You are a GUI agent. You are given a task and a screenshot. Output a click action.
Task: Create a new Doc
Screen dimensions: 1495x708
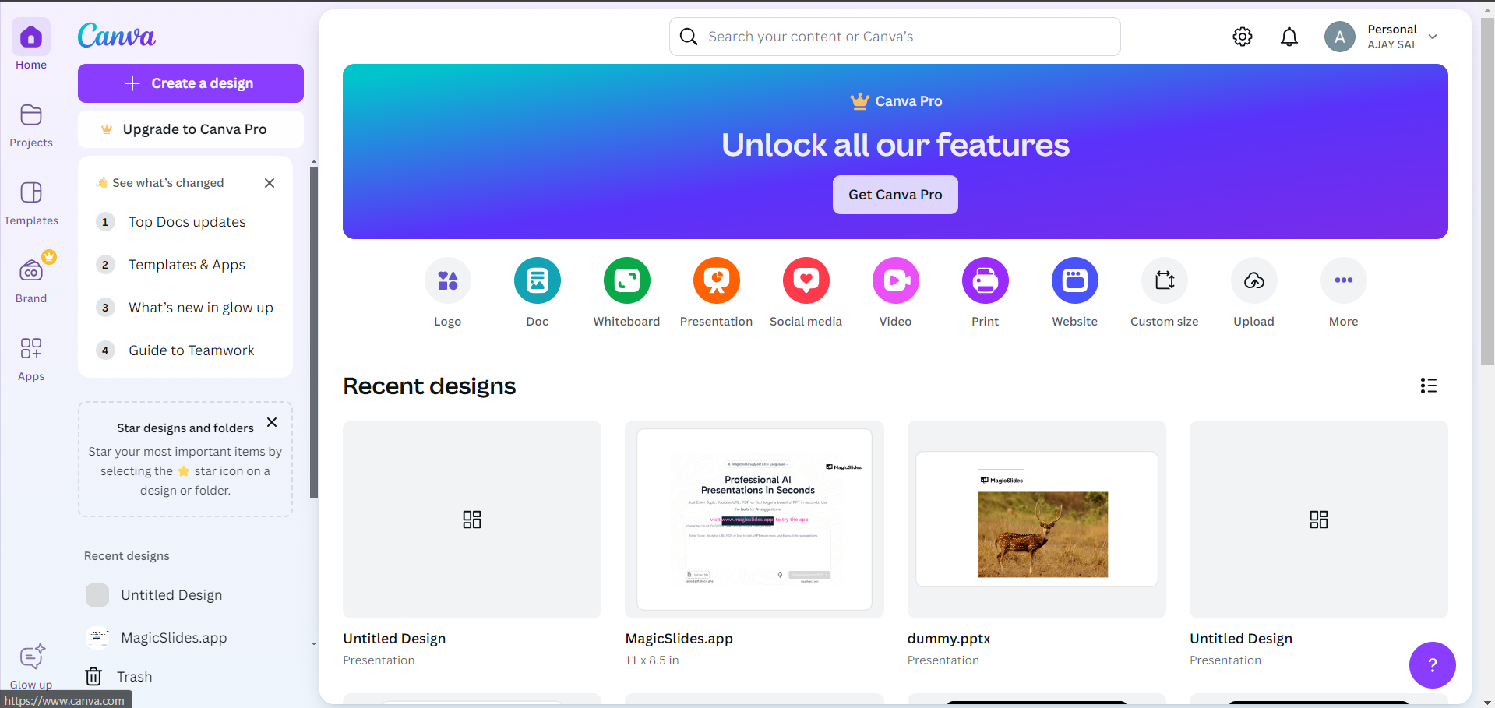pyautogui.click(x=538, y=280)
